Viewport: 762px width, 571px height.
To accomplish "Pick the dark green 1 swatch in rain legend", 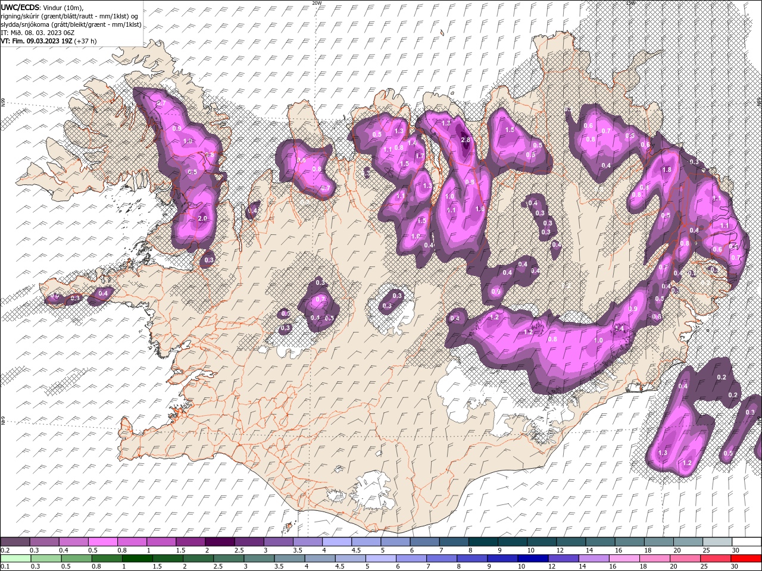I will 138,559.
